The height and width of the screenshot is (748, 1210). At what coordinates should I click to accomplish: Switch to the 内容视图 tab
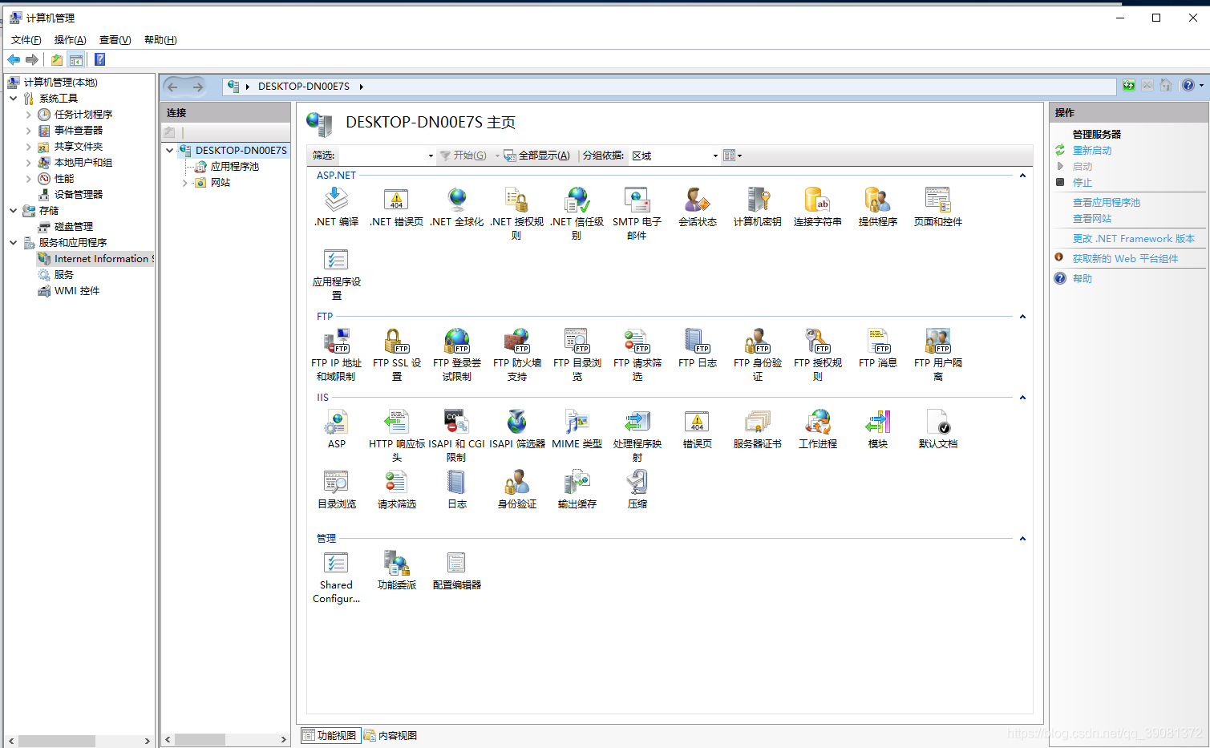pos(391,735)
